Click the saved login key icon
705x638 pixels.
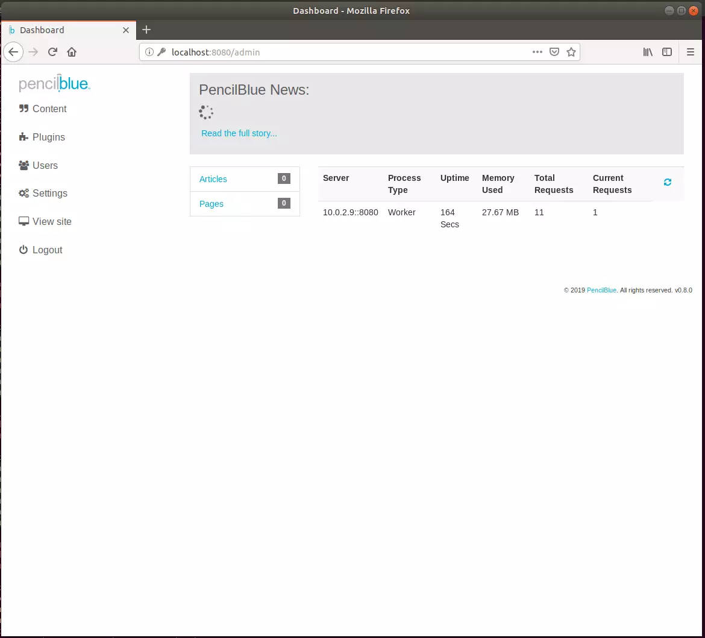coord(161,52)
